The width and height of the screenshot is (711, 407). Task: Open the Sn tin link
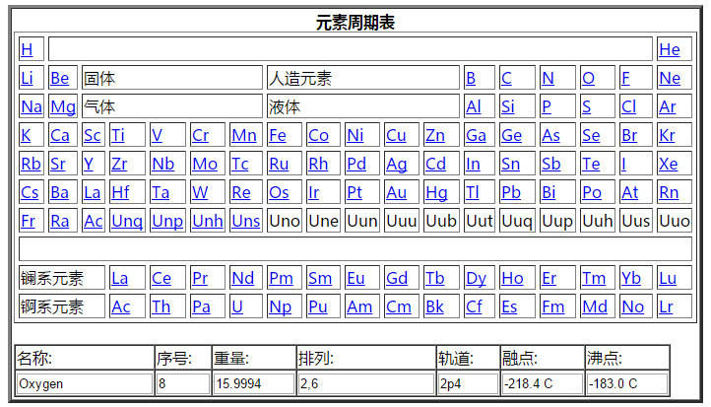[x=510, y=164]
